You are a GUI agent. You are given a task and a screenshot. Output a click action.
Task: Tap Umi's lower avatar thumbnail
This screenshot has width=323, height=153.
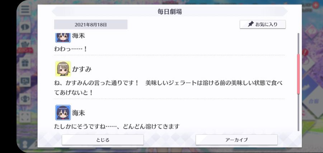point(63,113)
